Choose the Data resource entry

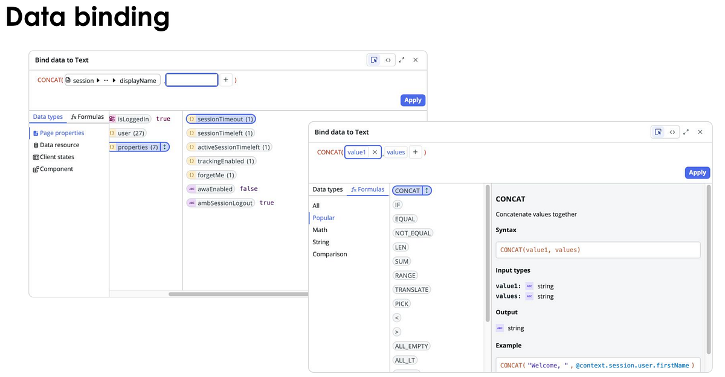tap(59, 145)
